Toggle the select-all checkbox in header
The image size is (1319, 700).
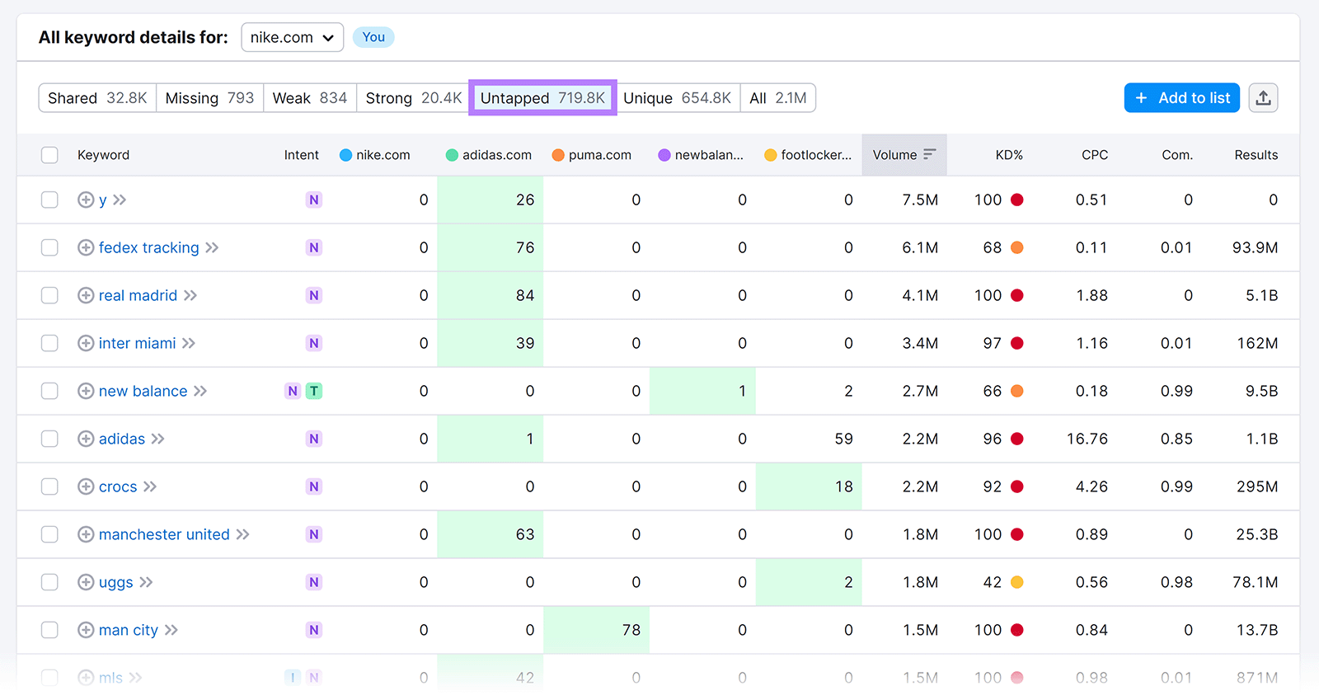tap(49, 155)
